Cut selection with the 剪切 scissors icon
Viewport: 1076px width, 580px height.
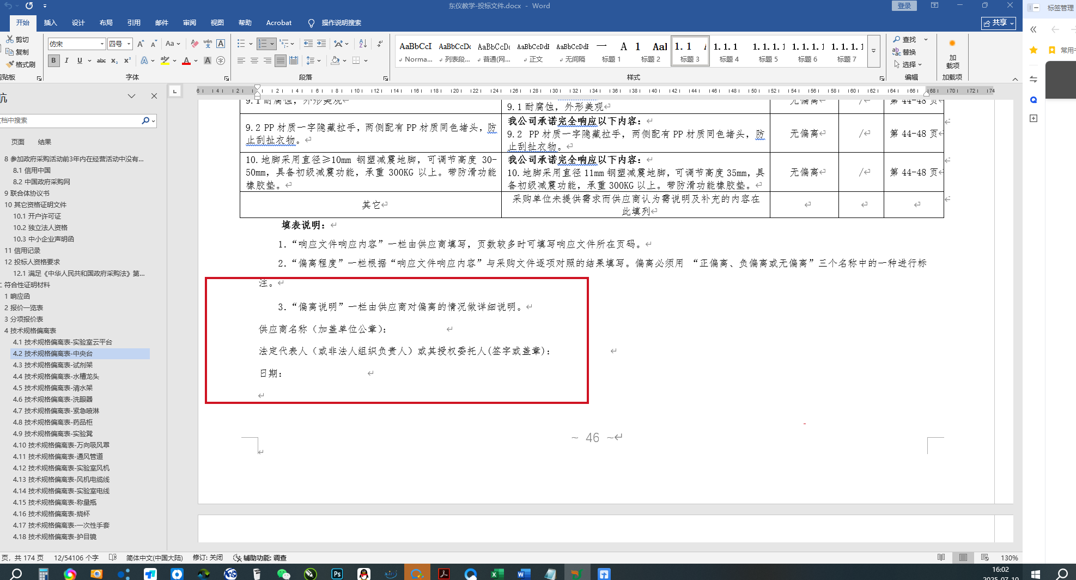(17, 39)
